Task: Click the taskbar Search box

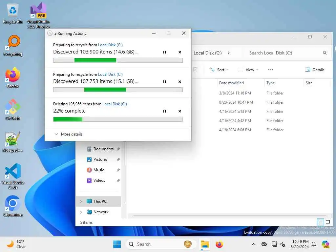Action: (161, 244)
